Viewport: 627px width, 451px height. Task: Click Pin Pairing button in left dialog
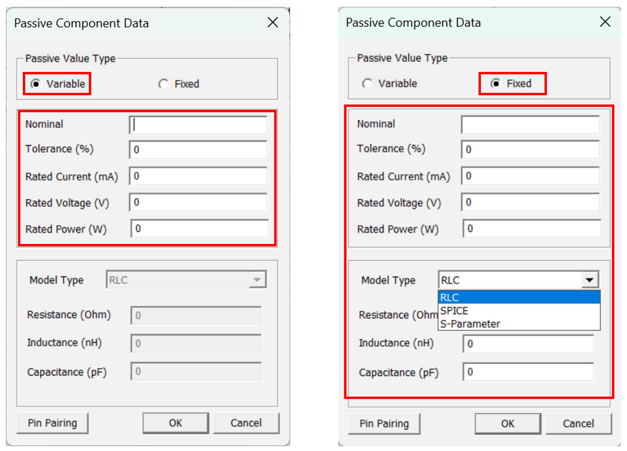click(52, 423)
